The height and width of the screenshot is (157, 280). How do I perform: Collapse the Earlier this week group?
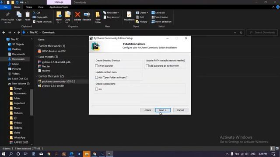(37, 46)
